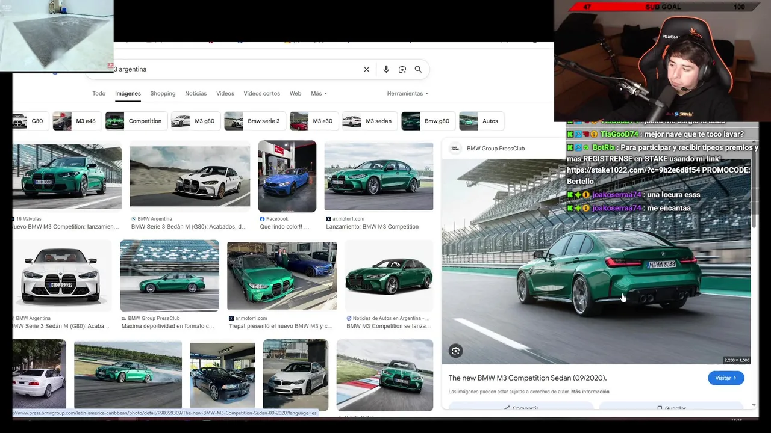The height and width of the screenshot is (433, 771).
Task: Switch to the Shopping tab
Action: click(x=163, y=93)
